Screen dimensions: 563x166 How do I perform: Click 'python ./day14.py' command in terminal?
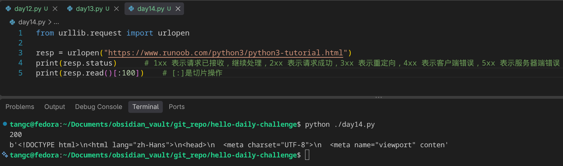point(340,125)
